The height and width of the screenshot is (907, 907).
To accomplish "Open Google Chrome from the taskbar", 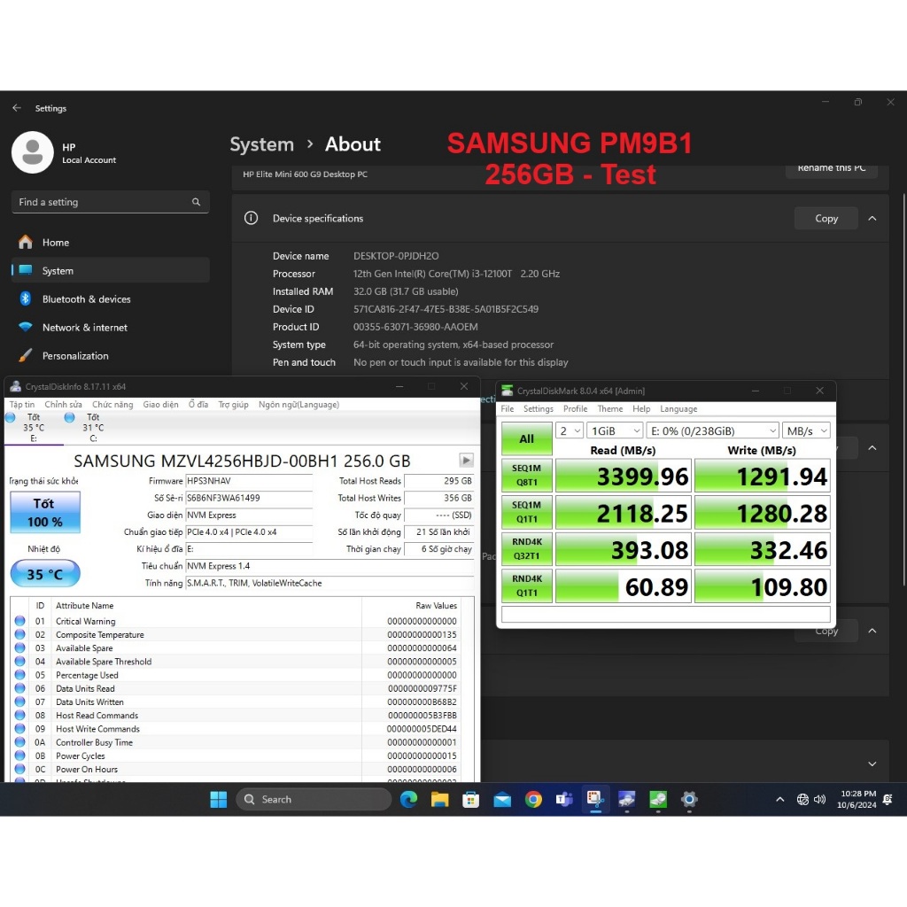I will [x=533, y=800].
